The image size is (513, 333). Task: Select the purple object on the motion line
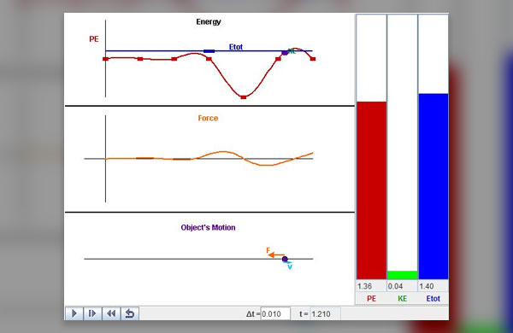coord(285,260)
